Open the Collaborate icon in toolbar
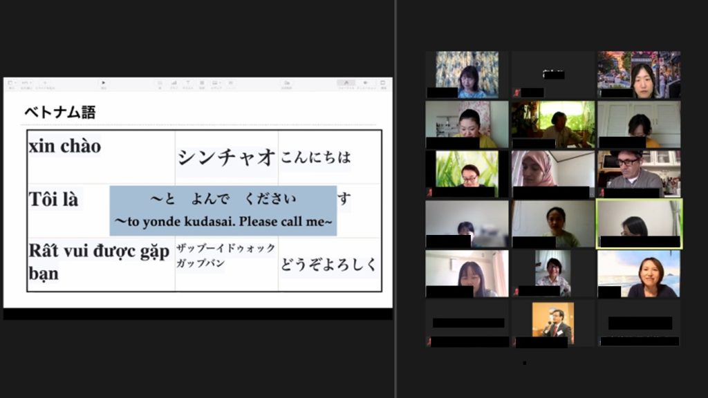The width and height of the screenshot is (708, 398). 286,84
